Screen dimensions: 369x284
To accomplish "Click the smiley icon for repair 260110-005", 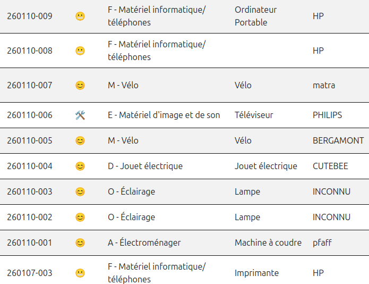I will click(80, 140).
